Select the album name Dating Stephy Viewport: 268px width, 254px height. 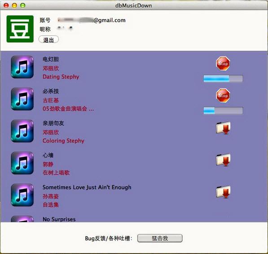61,77
